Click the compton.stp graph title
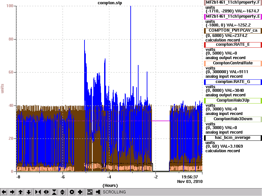Screen dimensions: 262x196 pyautogui.click(x=110, y=3)
